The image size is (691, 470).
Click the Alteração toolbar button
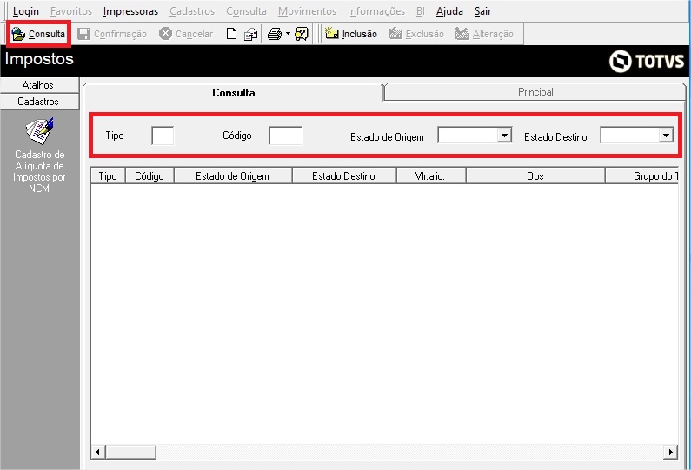(x=484, y=34)
